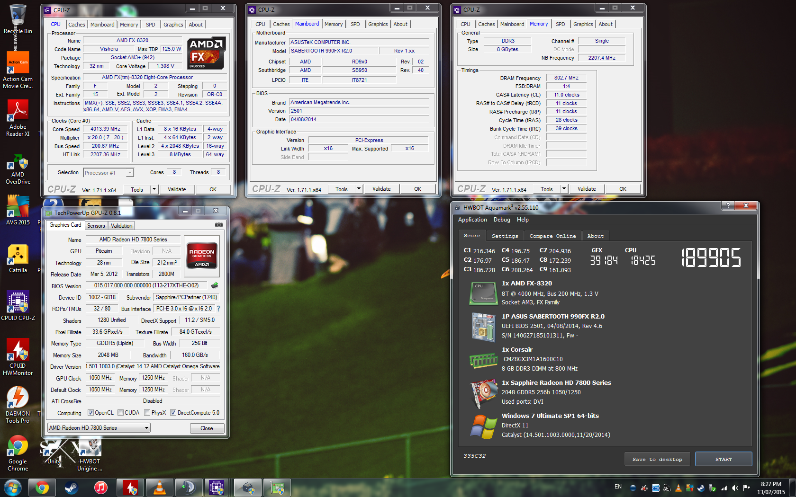Viewport: 796px width, 497px height.
Task: Open HWBOT Unigine desktop shortcut
Action: click(x=90, y=455)
